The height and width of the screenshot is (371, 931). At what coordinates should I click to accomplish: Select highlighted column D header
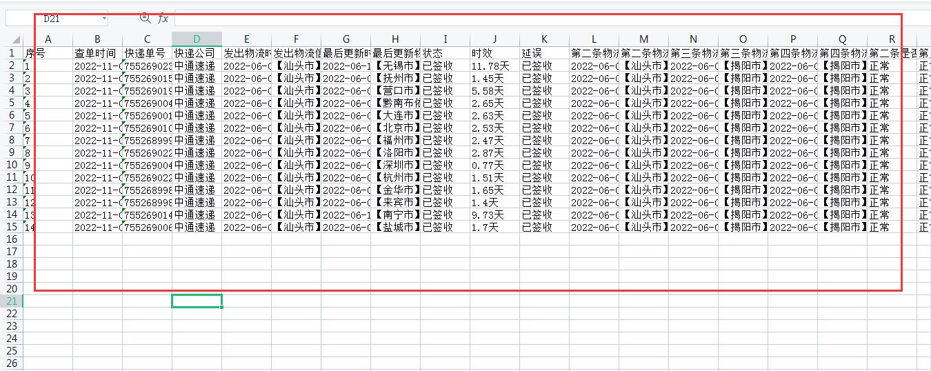point(197,39)
